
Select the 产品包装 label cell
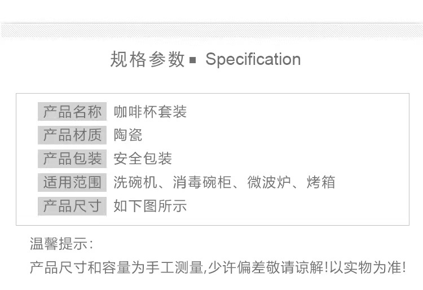[x=72, y=159]
